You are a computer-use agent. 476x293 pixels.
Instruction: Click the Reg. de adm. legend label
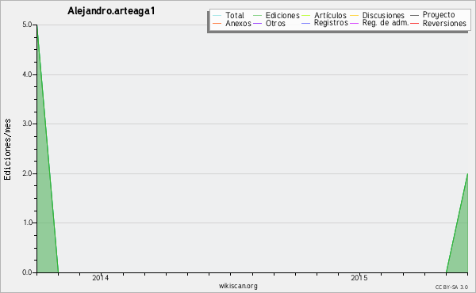pos(386,23)
